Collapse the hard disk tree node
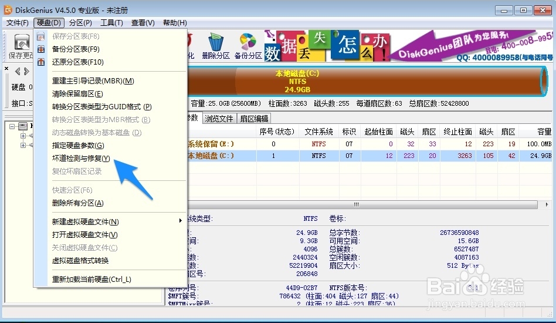This screenshot has height=323, width=556. coord(12,126)
